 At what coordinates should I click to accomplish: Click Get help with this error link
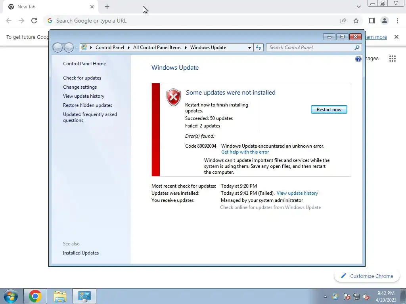[245, 152]
